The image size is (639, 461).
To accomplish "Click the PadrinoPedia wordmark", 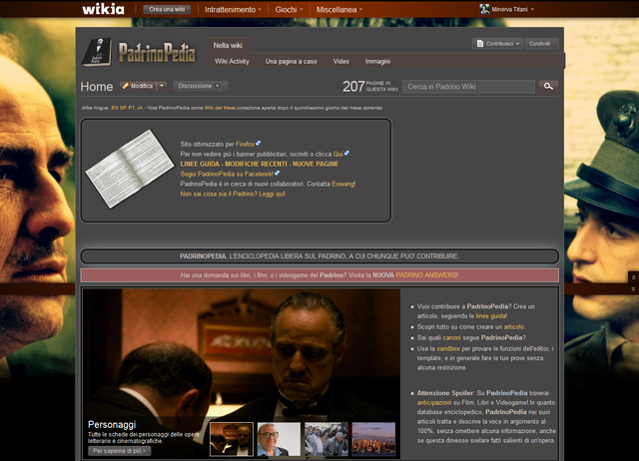I will pyautogui.click(x=157, y=53).
